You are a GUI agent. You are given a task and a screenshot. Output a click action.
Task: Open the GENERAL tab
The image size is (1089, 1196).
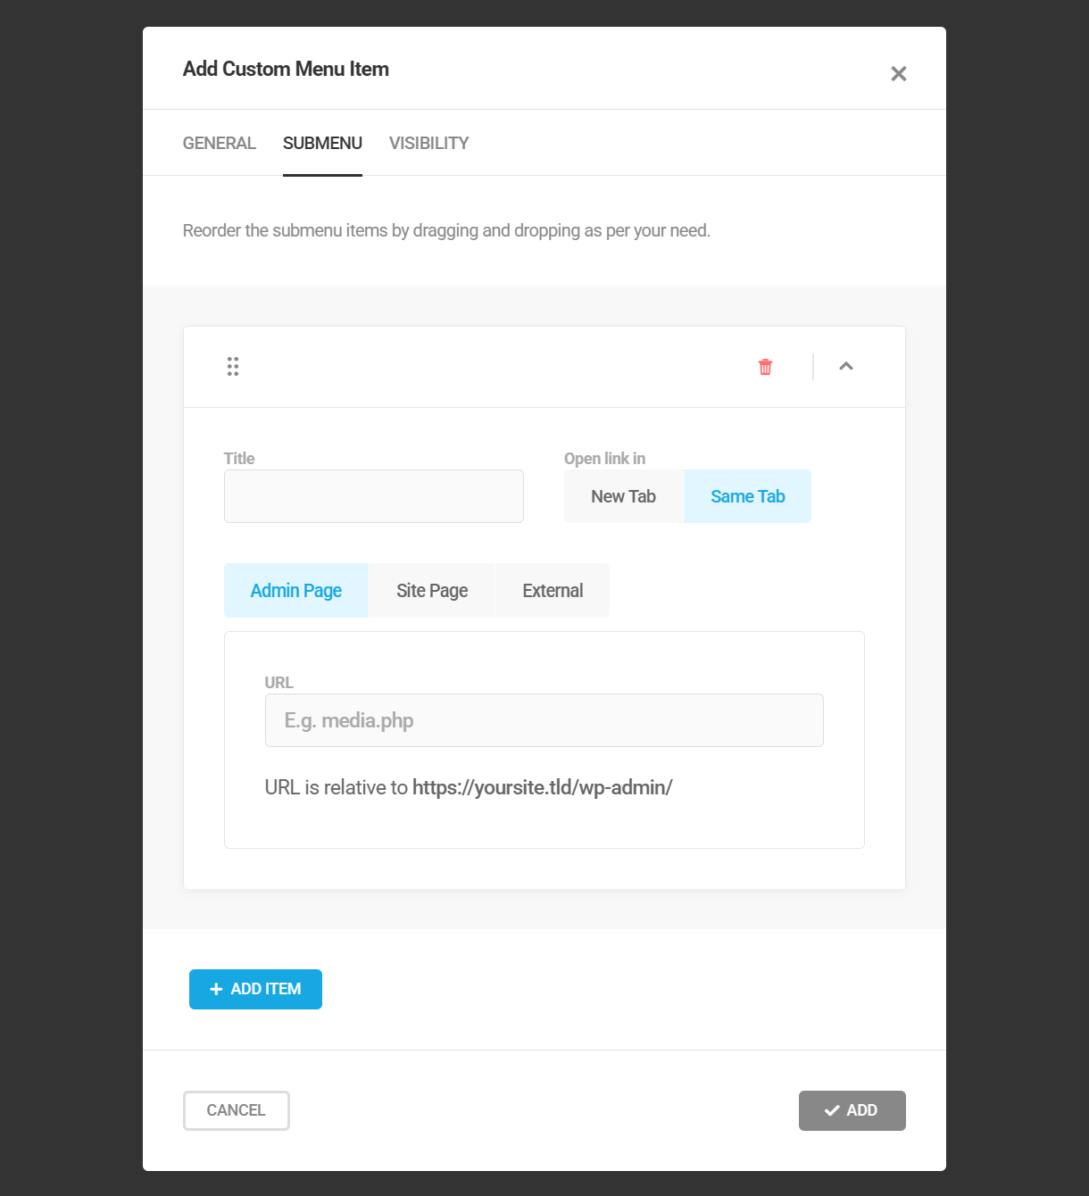tap(219, 143)
